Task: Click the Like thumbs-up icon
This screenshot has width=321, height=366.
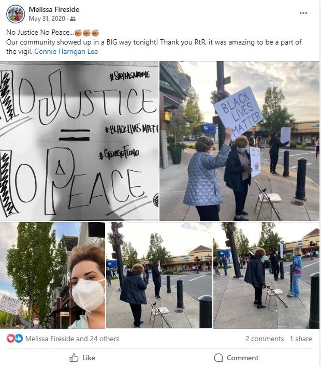Action: tap(74, 358)
